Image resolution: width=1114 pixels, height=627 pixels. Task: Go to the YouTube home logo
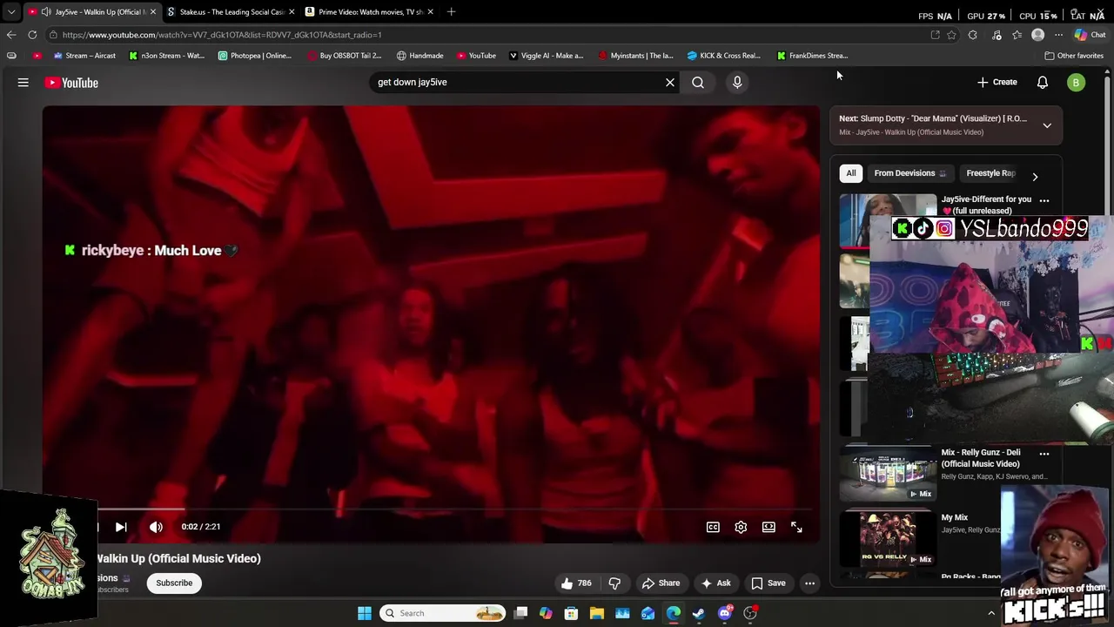point(71,83)
